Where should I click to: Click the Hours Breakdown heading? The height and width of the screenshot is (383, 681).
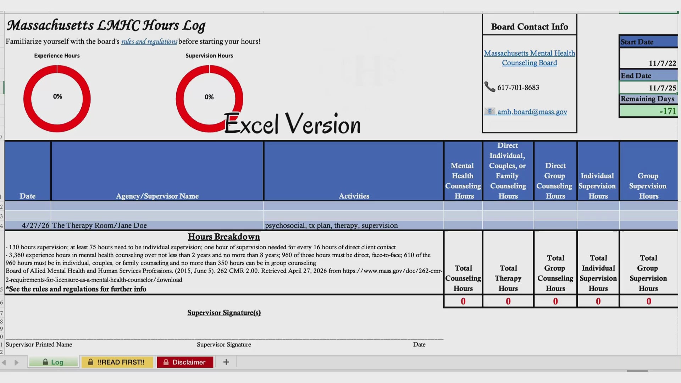click(224, 237)
